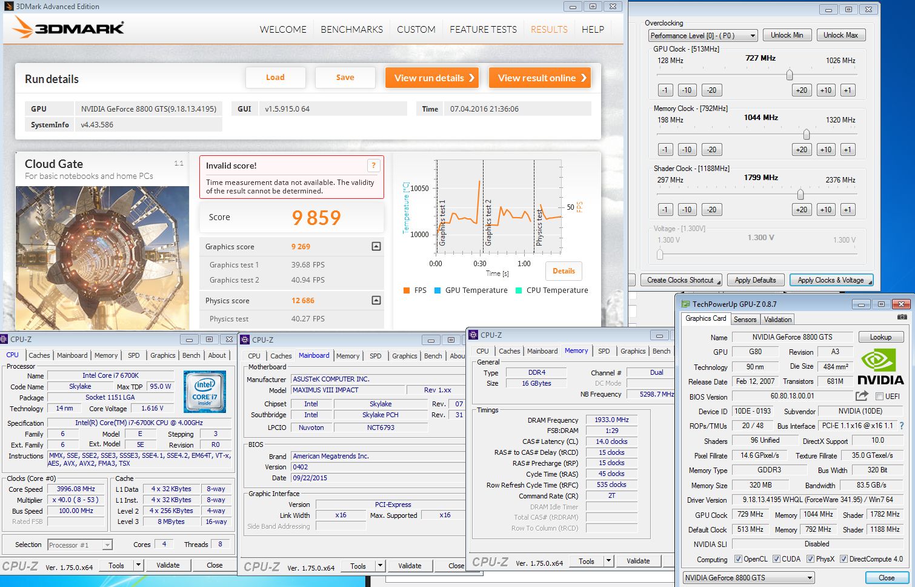Click the Intel Core i7 badge in CPU-Z
The width and height of the screenshot is (915, 587).
[x=205, y=392]
